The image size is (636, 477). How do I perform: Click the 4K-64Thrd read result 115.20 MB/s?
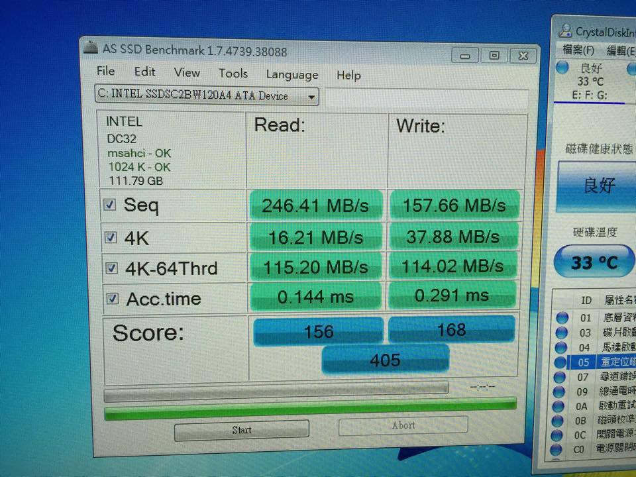tap(315, 267)
